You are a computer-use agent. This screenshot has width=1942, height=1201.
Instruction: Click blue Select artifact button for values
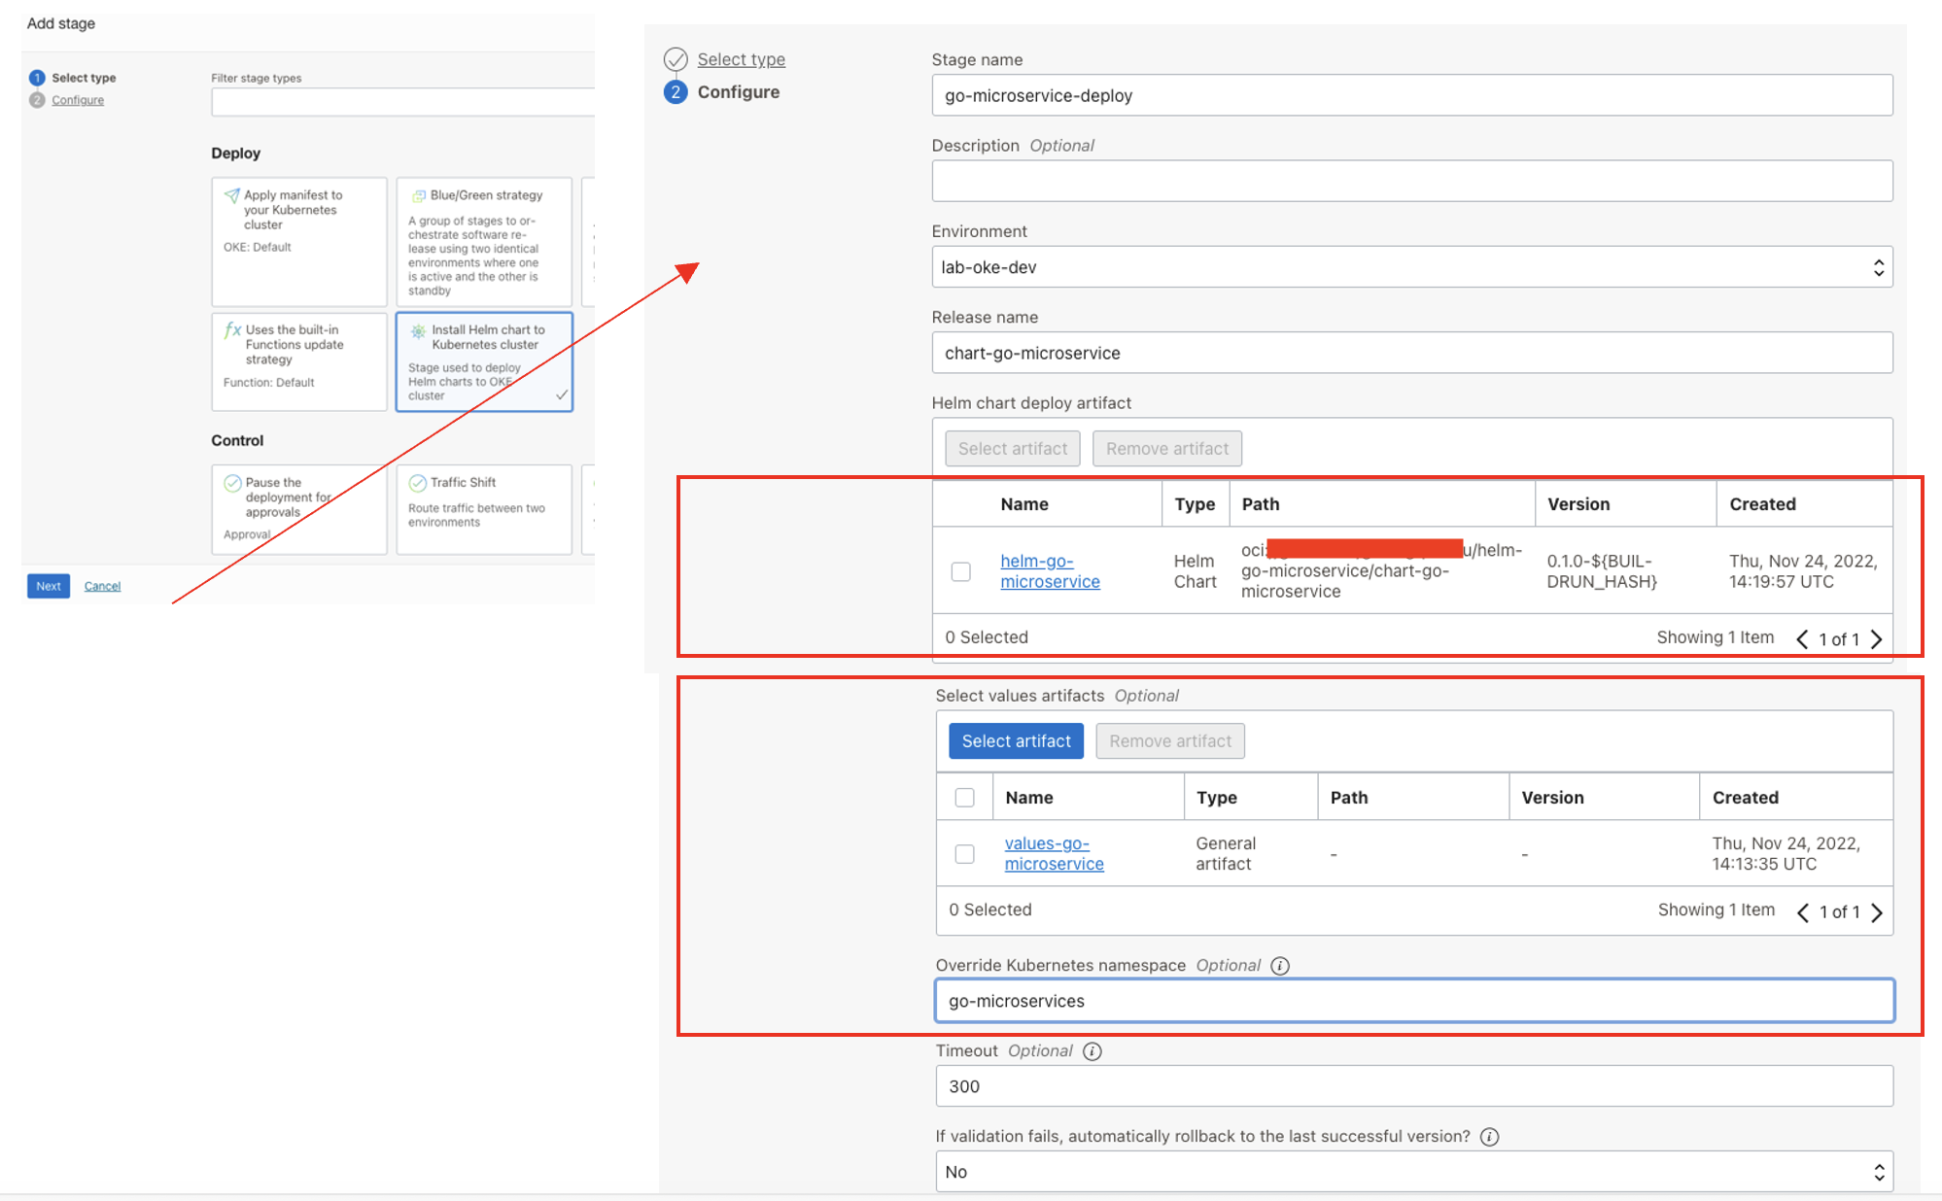[x=1016, y=741]
